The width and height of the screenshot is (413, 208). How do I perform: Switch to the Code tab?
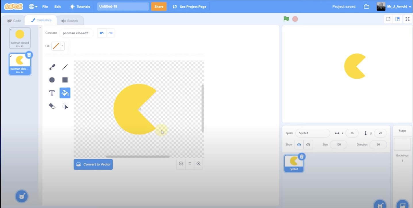click(14, 21)
